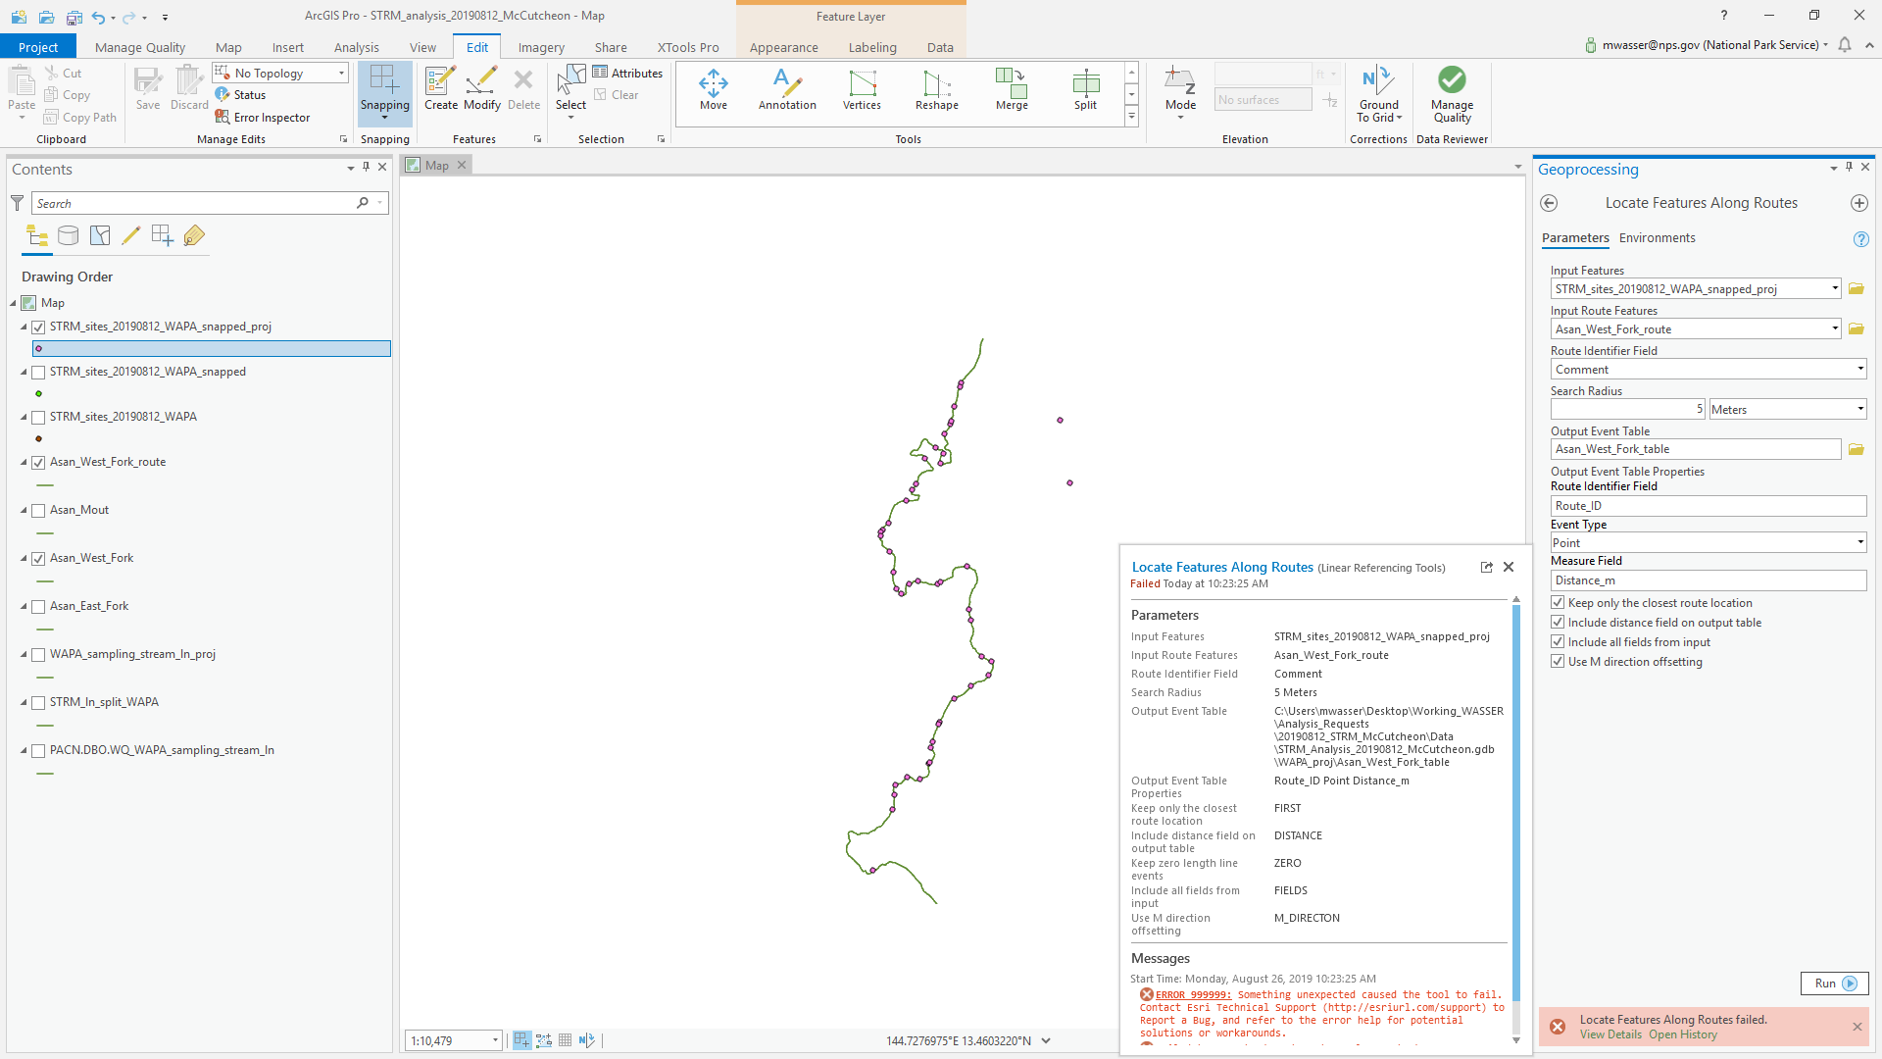Switch to List By Selection view
The height and width of the screenshot is (1059, 1882).
pyautogui.click(x=100, y=235)
